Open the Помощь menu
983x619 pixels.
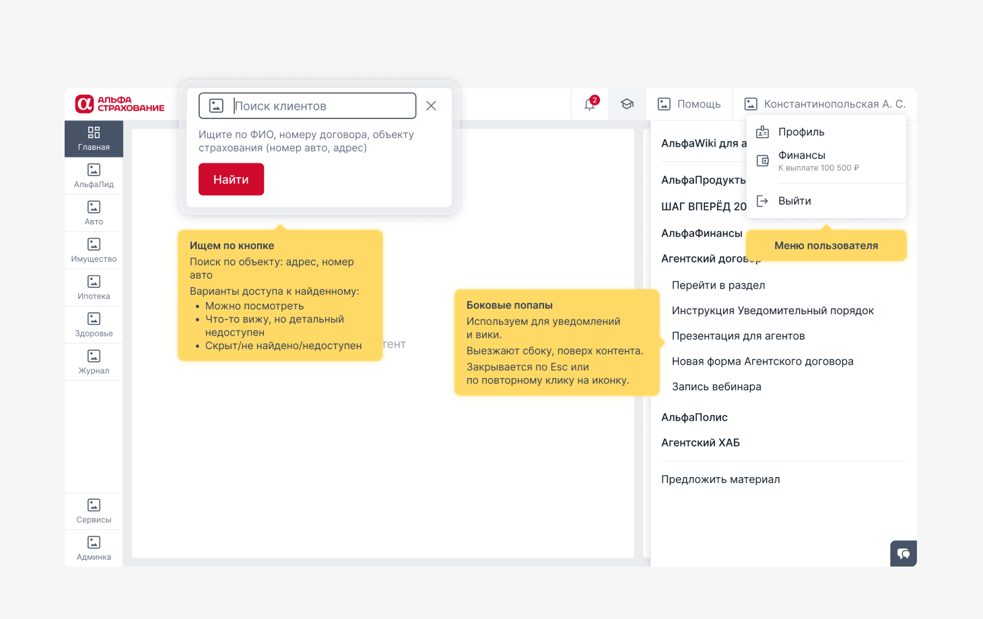[689, 104]
